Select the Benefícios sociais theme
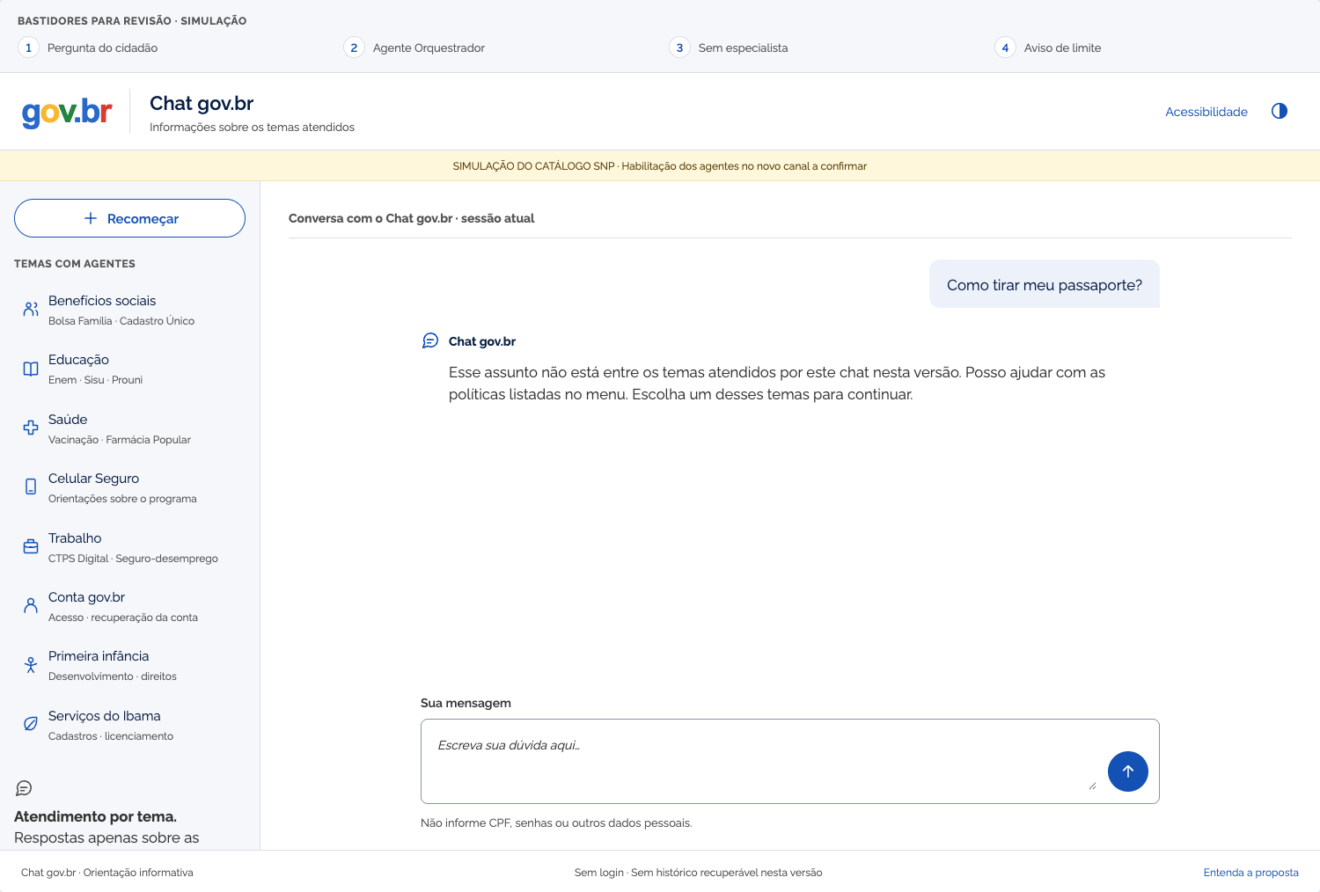 129,310
